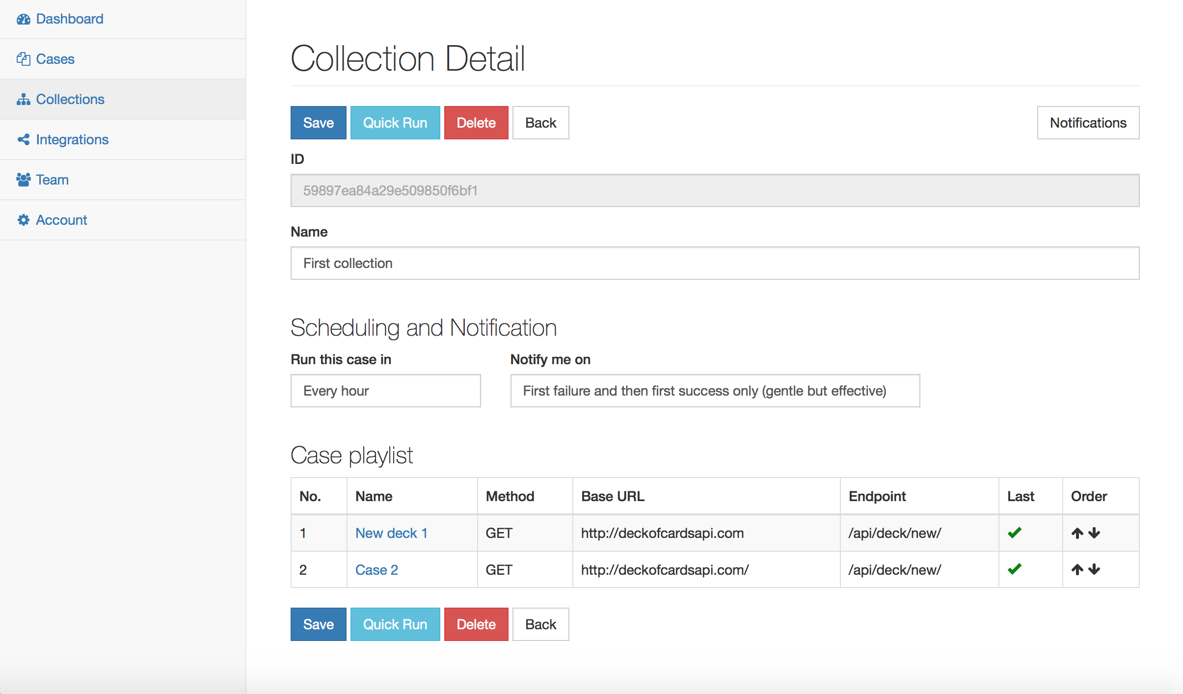The height and width of the screenshot is (694, 1183).
Task: Click down arrow in Case 2 row
Action: [x=1094, y=570]
